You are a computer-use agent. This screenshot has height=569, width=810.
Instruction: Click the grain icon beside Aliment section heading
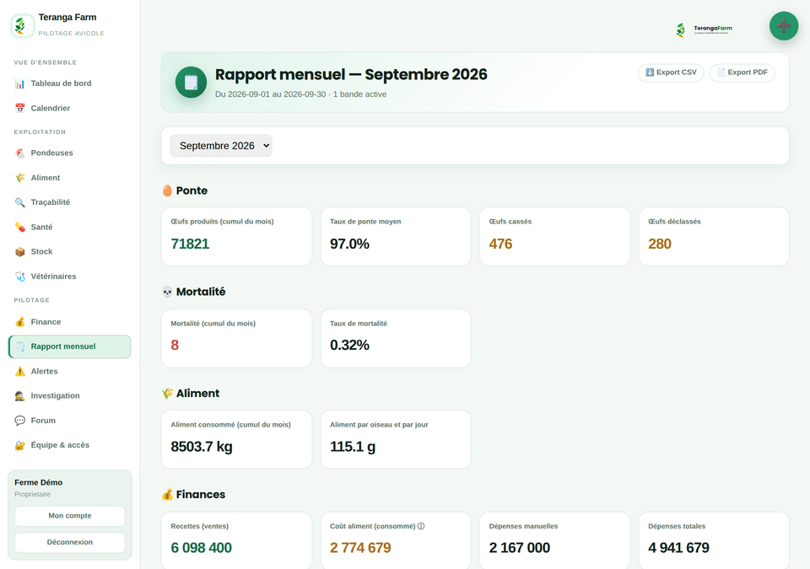pyautogui.click(x=167, y=394)
